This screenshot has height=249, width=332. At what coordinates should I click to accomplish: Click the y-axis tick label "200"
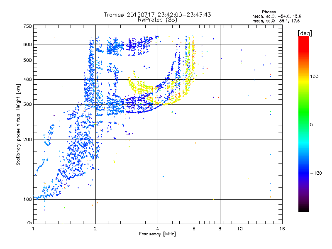[27, 139]
